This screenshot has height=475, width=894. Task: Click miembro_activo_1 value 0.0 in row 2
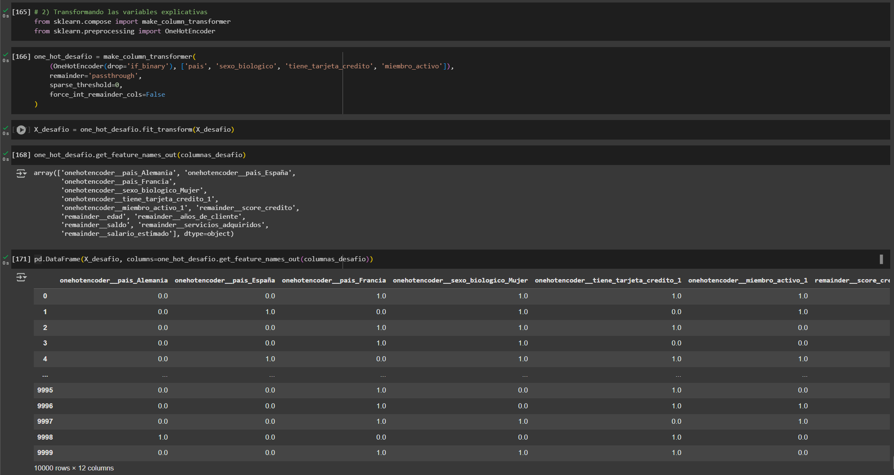click(x=803, y=328)
